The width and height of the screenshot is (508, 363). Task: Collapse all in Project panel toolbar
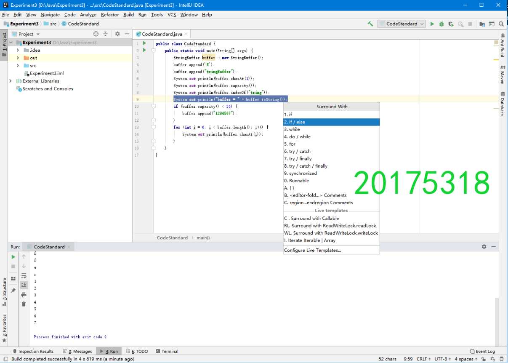tap(106, 34)
